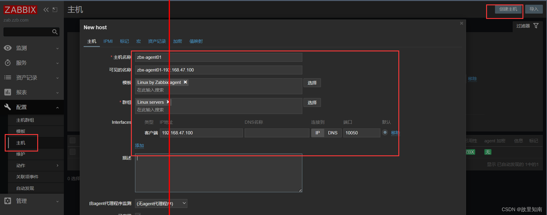
Task: Click the eye icon for 监测
Action: point(8,48)
